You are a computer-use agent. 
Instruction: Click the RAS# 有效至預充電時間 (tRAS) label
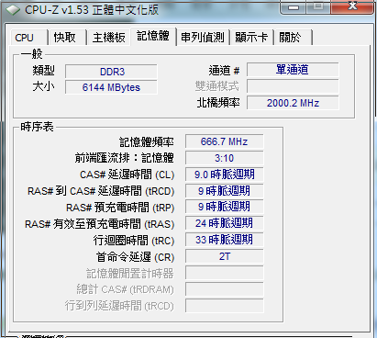pos(100,224)
